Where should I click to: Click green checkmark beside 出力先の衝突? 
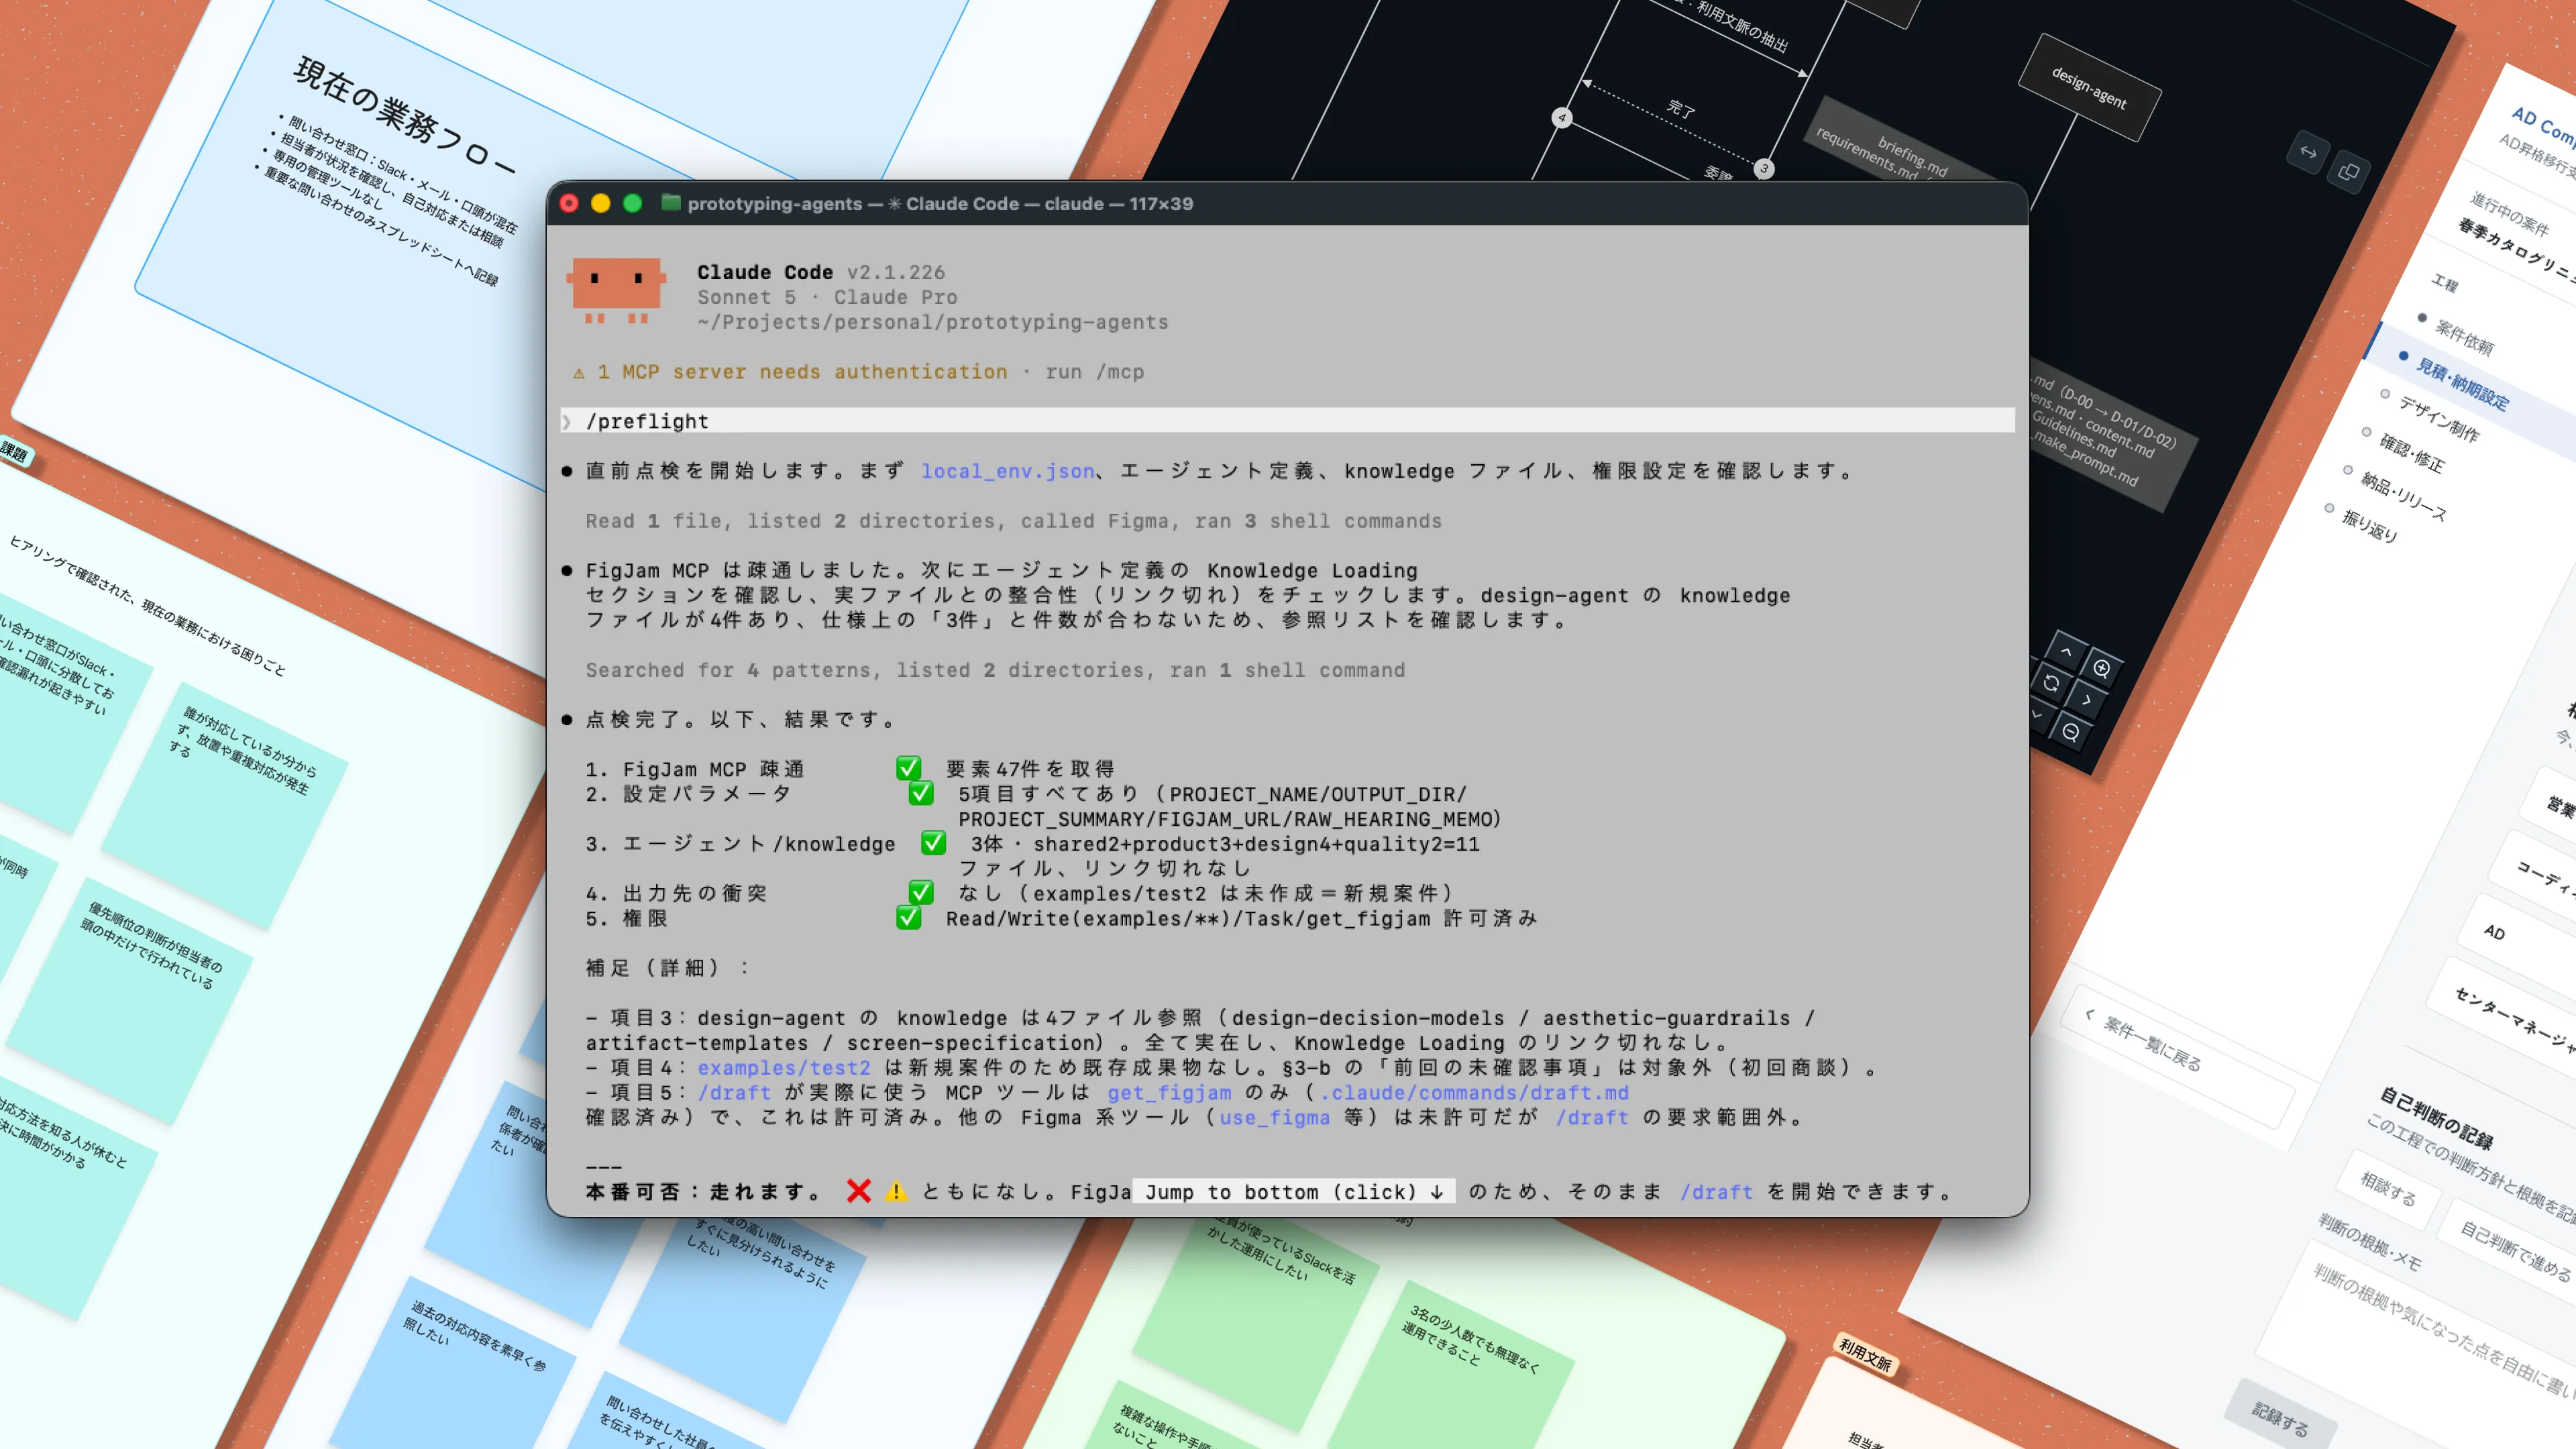(x=921, y=892)
